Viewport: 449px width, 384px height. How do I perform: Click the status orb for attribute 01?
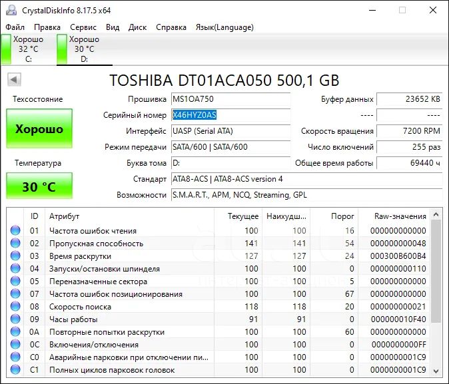pyautogui.click(x=15, y=230)
